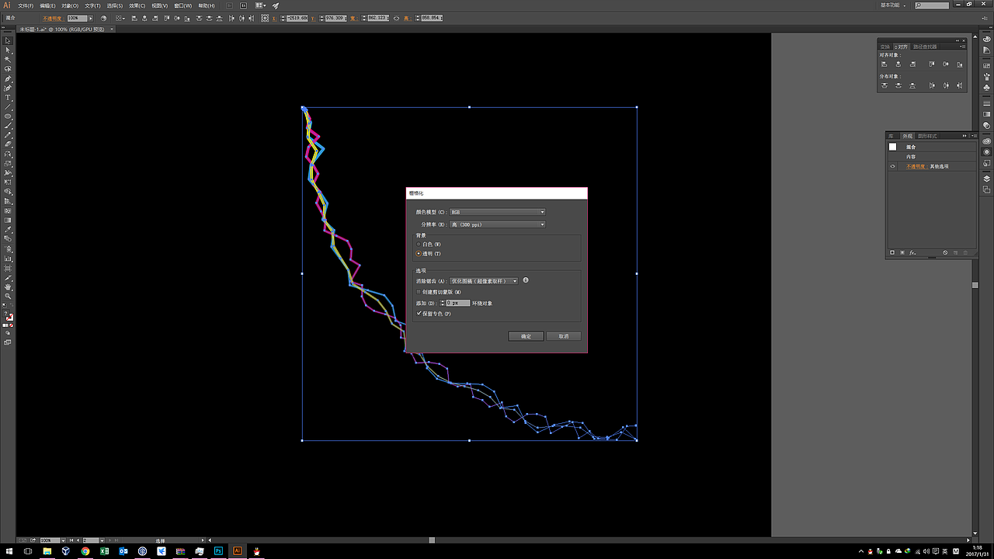Click the orange 不透明度 link in the control bar
Screen dimensions: 994x559
tap(54, 18)
